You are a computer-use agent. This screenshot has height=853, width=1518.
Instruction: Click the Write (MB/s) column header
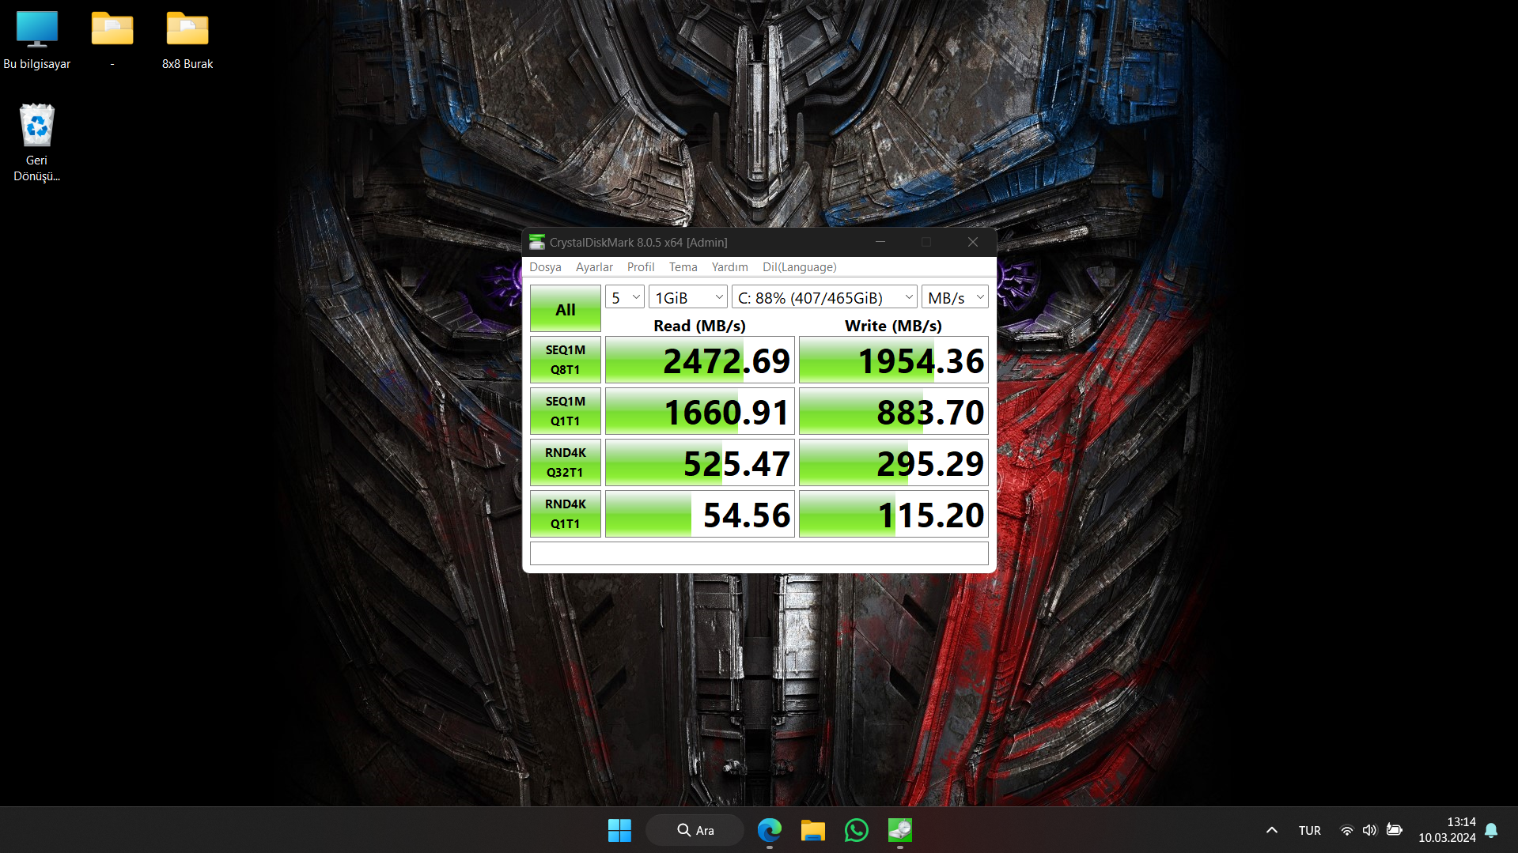[x=893, y=326]
